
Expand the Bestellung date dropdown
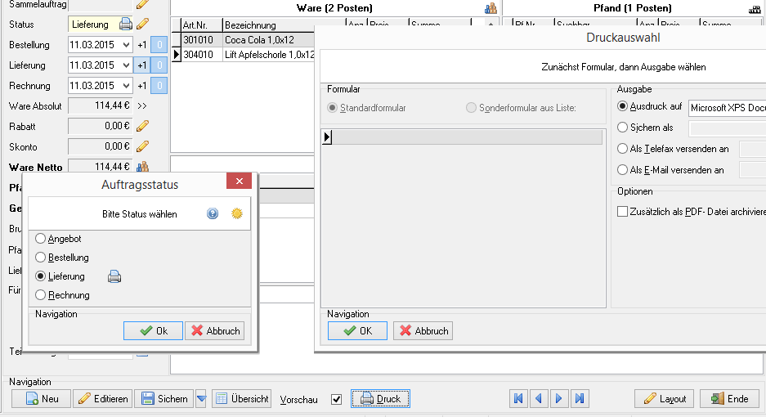click(126, 45)
